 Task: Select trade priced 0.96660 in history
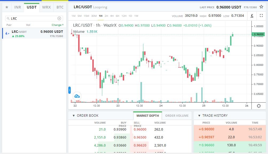click(x=230, y=145)
